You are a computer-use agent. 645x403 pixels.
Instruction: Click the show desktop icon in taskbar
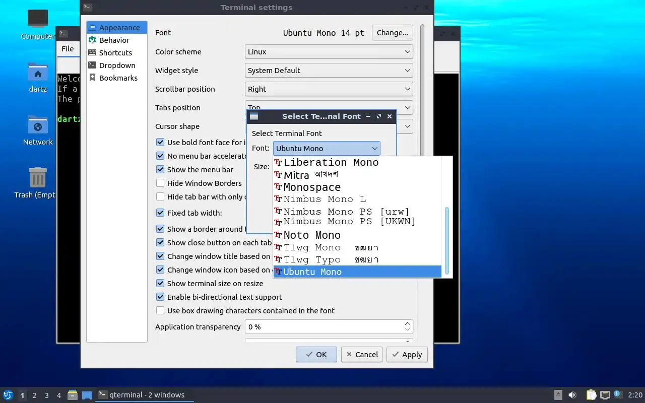click(87, 395)
